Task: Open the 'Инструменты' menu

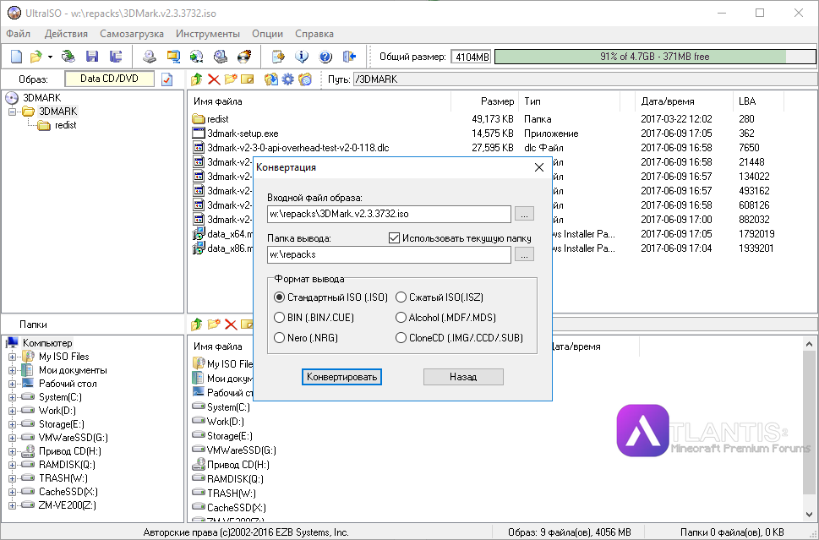Action: coord(208,34)
